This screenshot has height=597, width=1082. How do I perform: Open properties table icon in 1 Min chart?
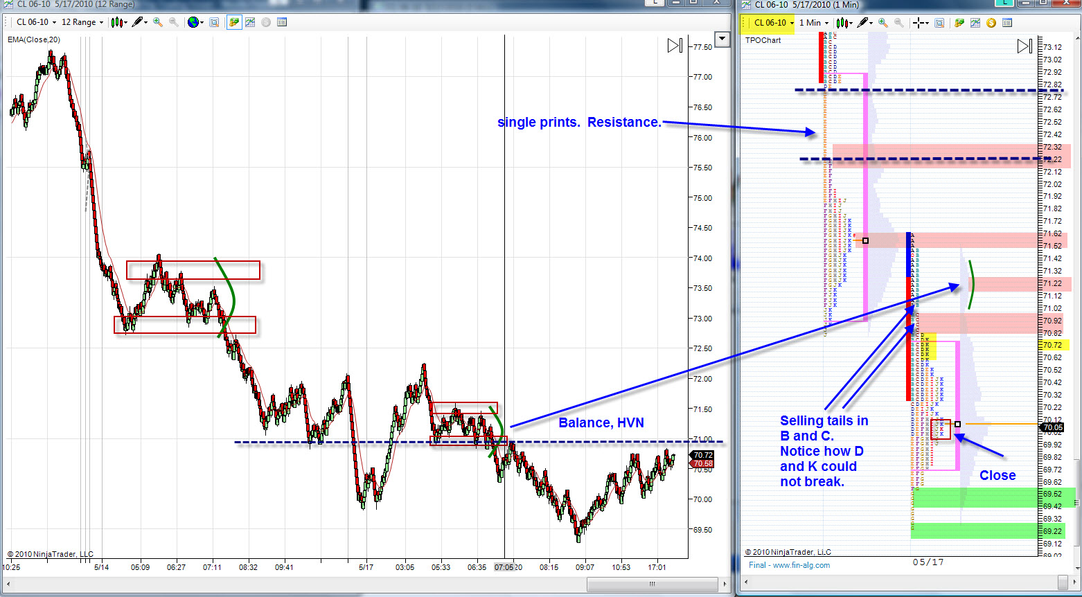(1007, 23)
